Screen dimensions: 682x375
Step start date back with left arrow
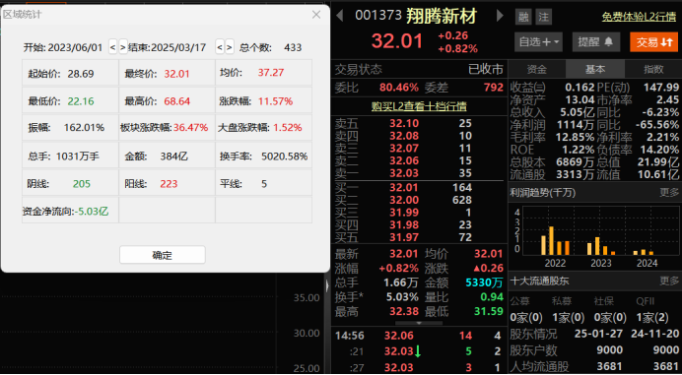pos(112,47)
